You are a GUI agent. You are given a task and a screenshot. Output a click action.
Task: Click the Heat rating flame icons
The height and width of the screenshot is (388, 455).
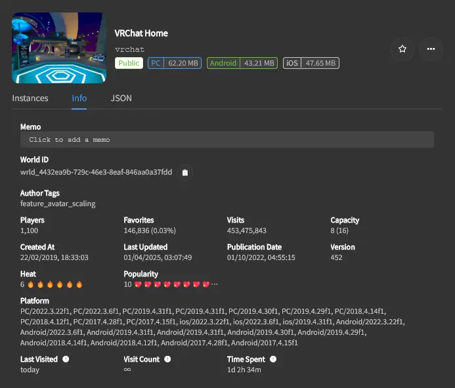[55, 284]
